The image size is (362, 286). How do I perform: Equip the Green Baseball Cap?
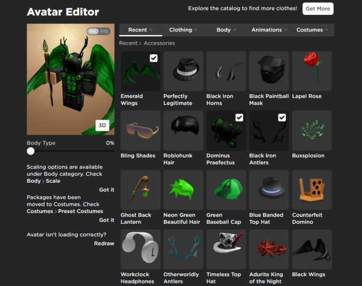(226, 190)
